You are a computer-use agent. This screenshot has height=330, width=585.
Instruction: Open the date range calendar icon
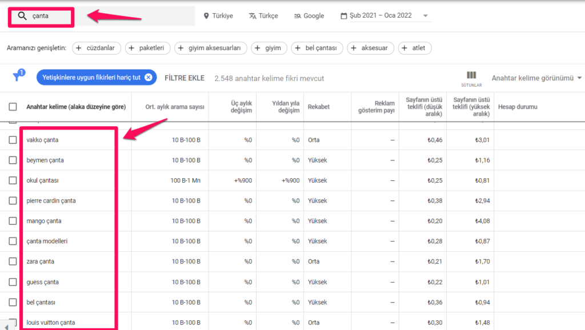pos(343,16)
